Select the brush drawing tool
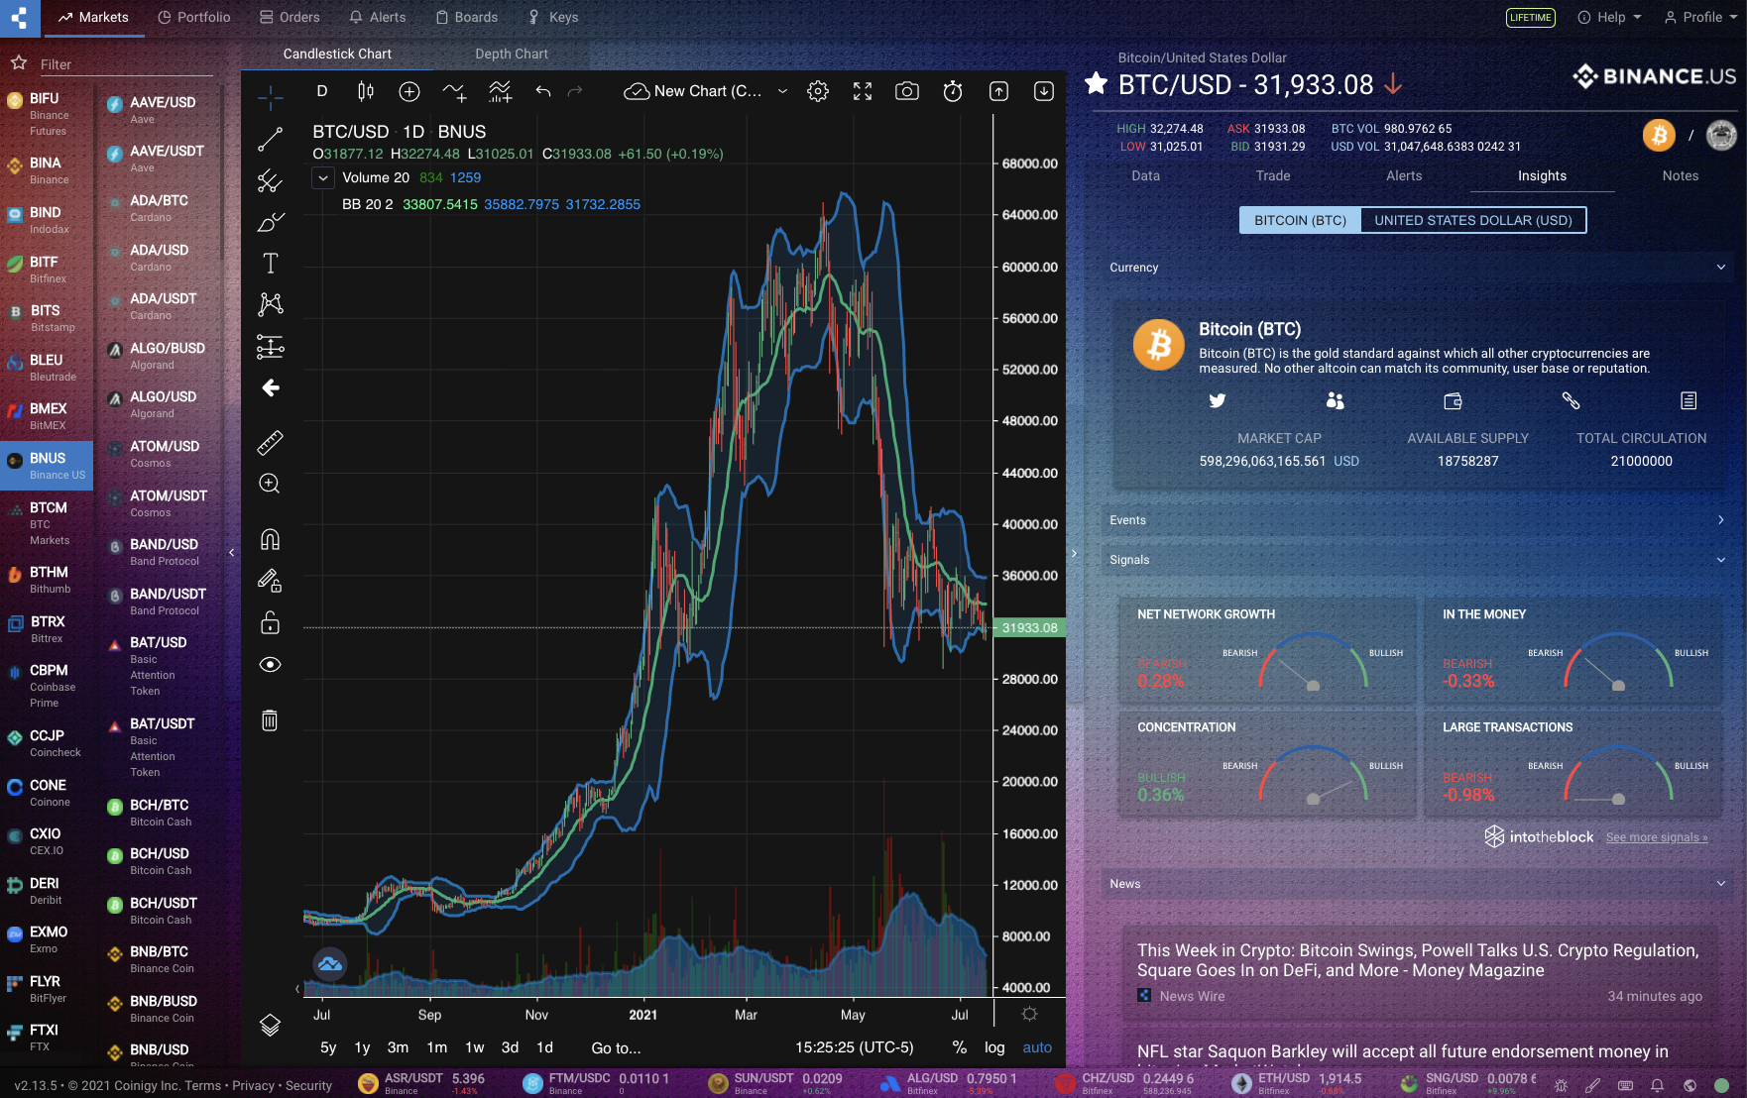The width and height of the screenshot is (1747, 1098). 270,222
